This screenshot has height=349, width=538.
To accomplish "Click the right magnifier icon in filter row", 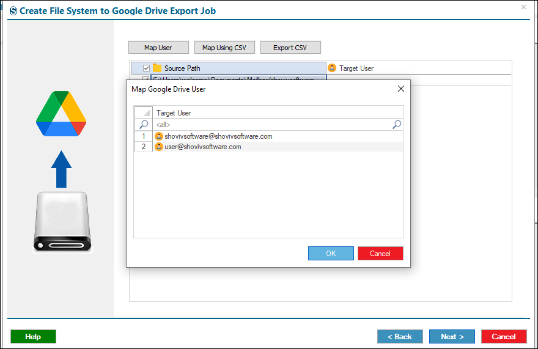I will tap(397, 125).
